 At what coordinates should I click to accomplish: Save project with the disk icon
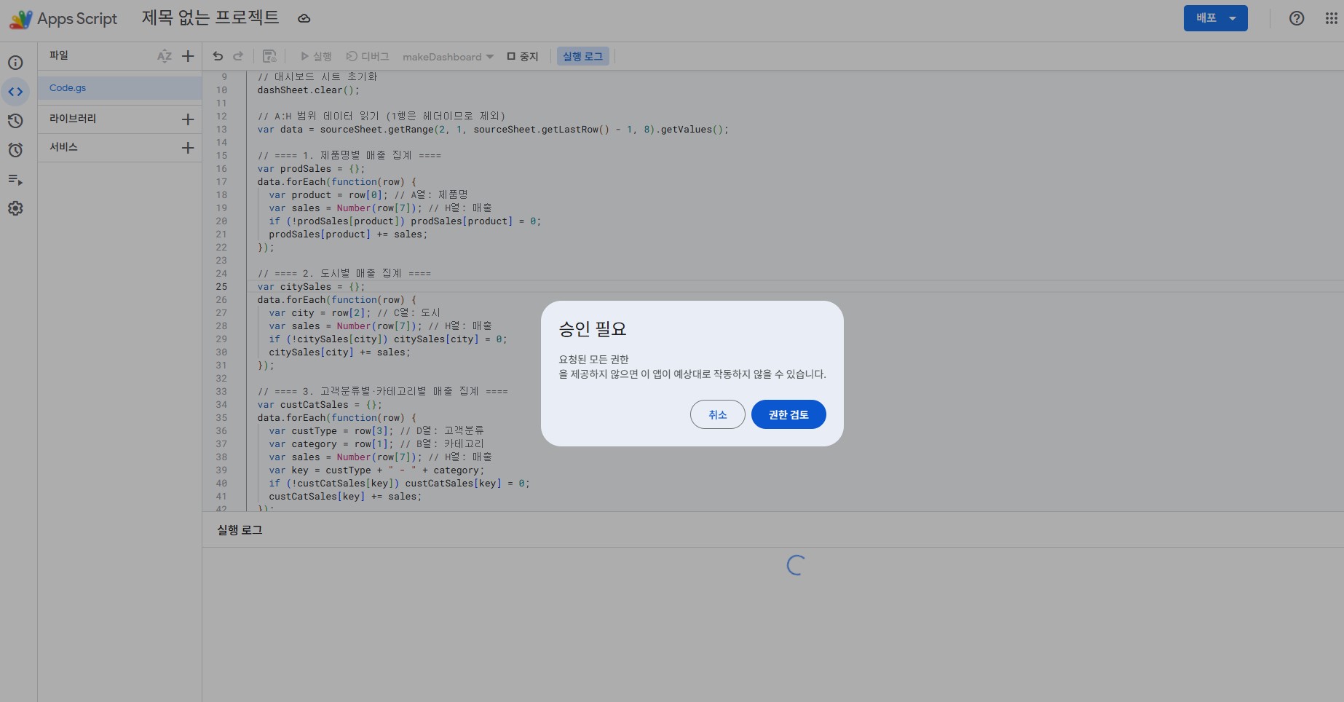coord(269,56)
